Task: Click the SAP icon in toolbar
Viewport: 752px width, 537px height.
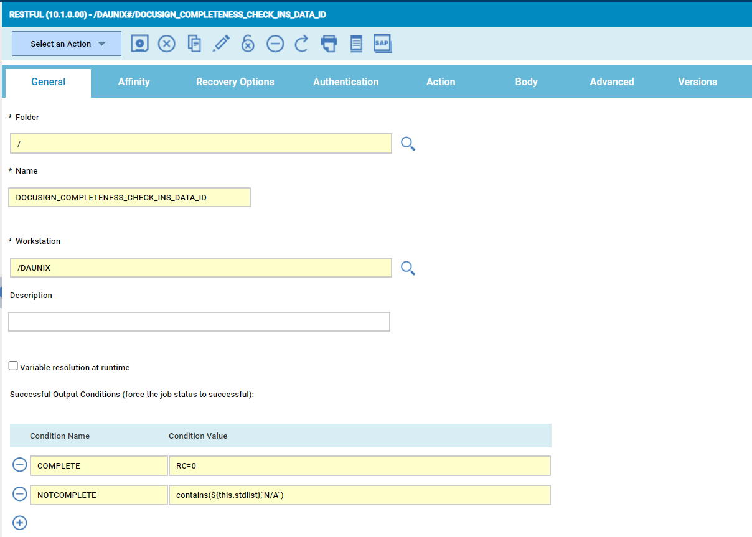Action: [x=382, y=44]
